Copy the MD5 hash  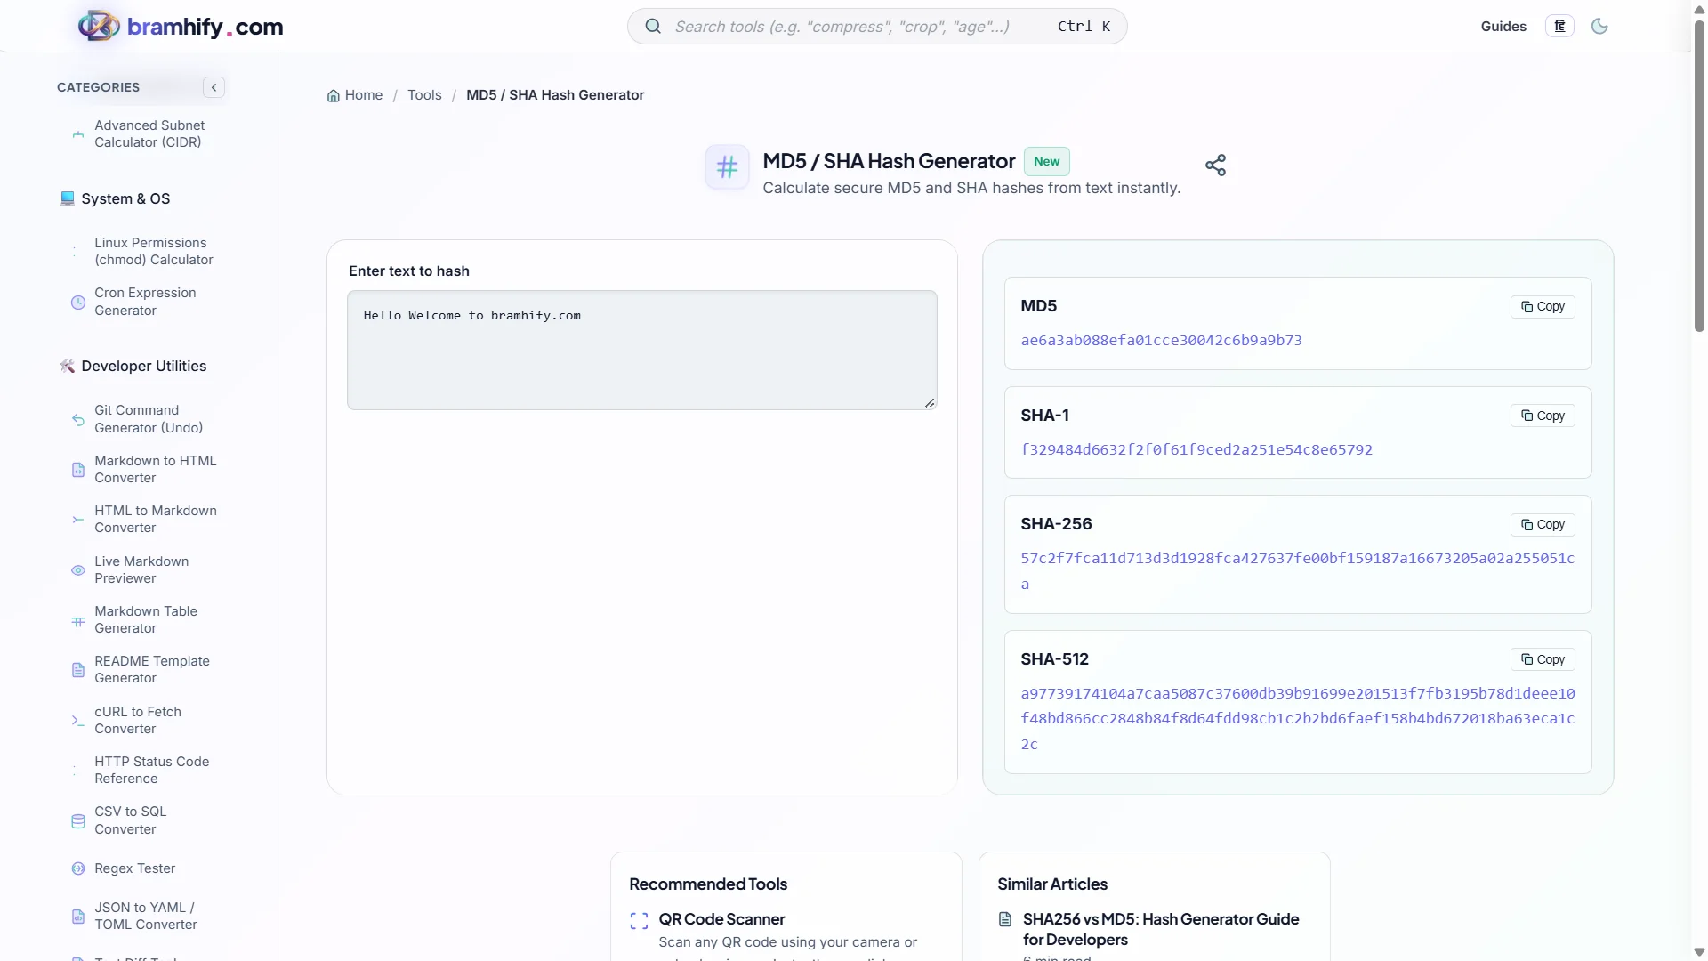click(x=1543, y=306)
